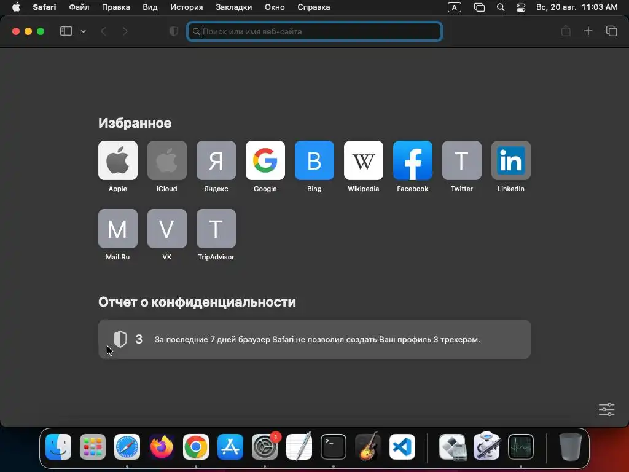Open Activity Monitor from the Dock
Viewport: 629px width, 472px height.
[x=521, y=446]
